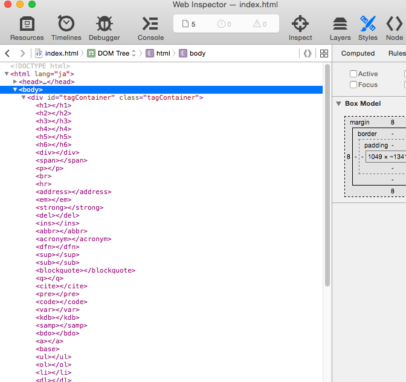Open the Resources panel
The image size is (406, 382).
[x=27, y=28]
